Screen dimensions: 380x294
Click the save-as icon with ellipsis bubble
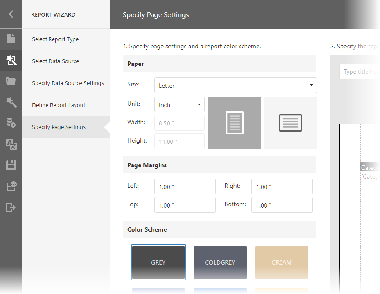coord(11,186)
